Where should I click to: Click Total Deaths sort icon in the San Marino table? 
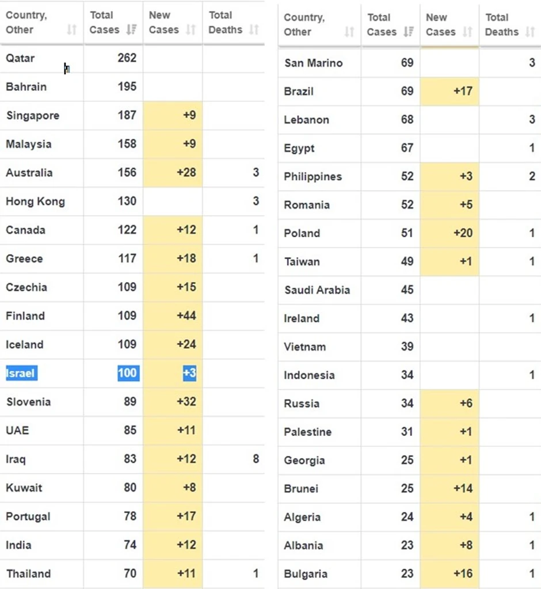[530, 32]
